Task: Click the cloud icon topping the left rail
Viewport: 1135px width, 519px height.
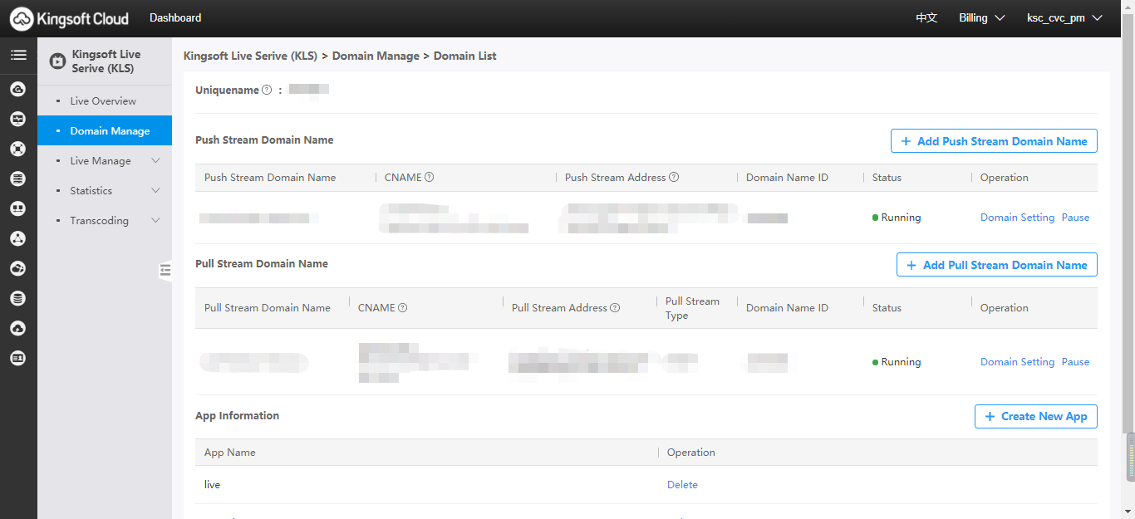Action: [18, 89]
